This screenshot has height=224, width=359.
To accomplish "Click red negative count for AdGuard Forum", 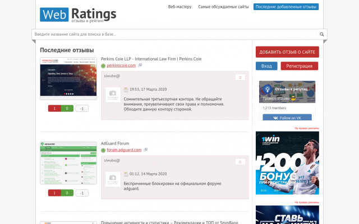I will 54,193.
